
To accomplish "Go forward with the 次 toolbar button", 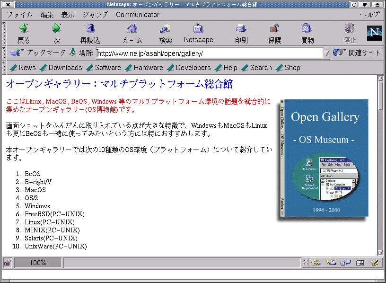I will click(57, 34).
